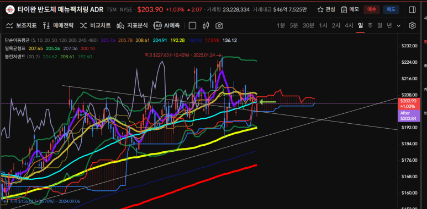Click the $184.00 price axis label

pyautogui.click(x=409, y=144)
